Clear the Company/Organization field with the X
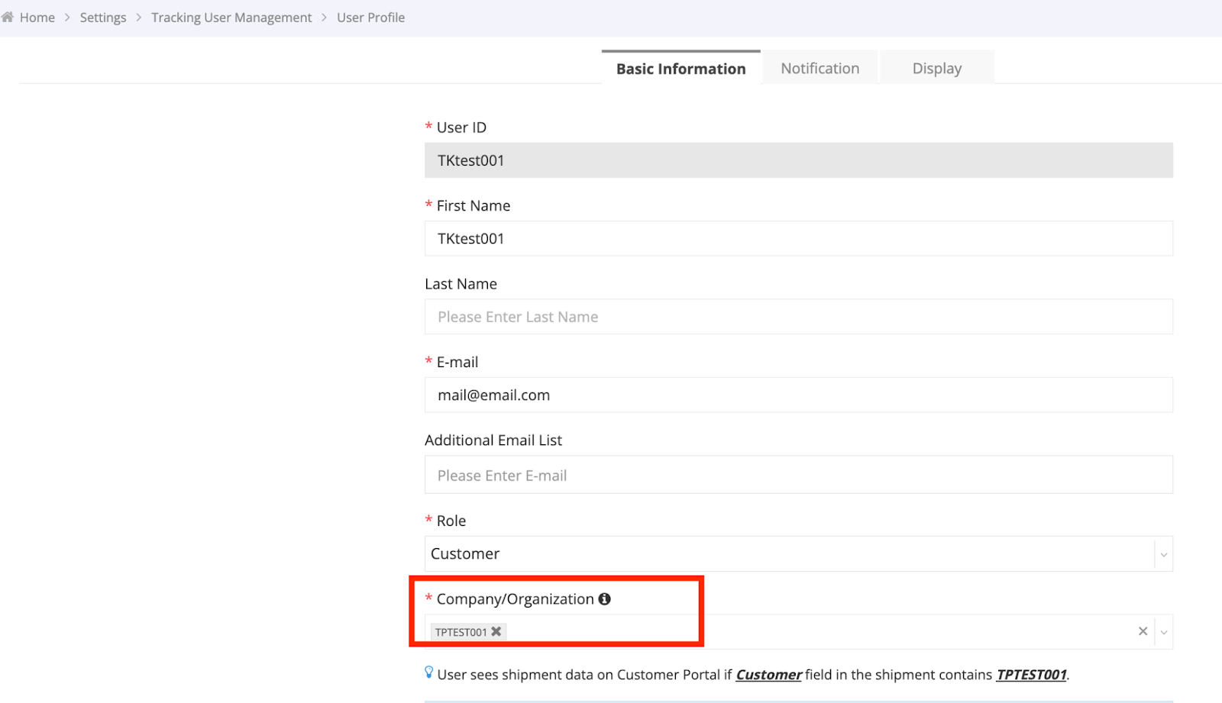Image resolution: width=1222 pixels, height=703 pixels. (x=1143, y=631)
